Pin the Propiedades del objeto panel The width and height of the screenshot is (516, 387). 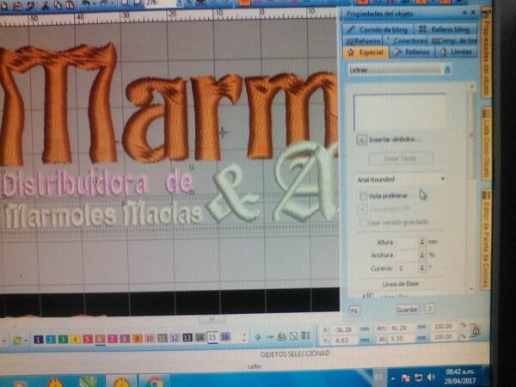[x=464, y=12]
